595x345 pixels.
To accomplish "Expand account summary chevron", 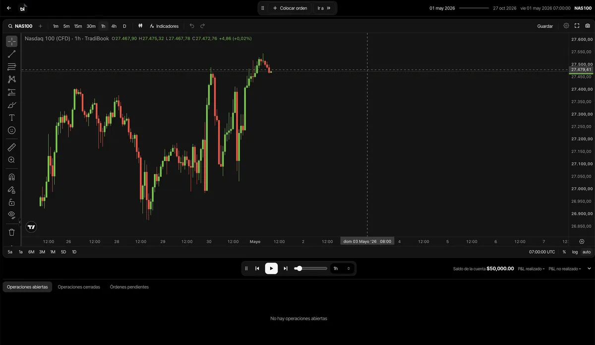I will point(589,269).
